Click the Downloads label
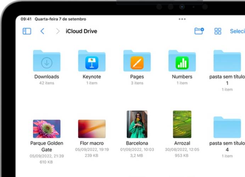The height and width of the screenshot is (177, 245). point(47,77)
